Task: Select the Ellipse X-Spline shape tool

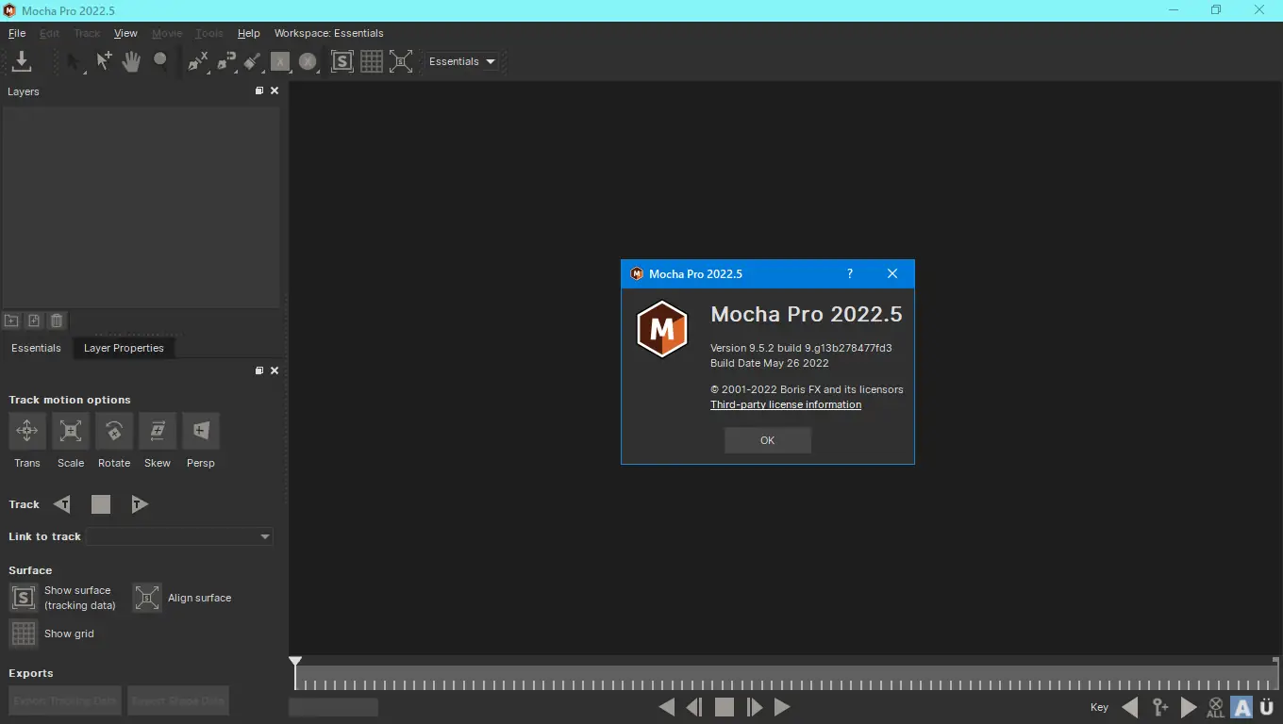Action: tap(308, 61)
